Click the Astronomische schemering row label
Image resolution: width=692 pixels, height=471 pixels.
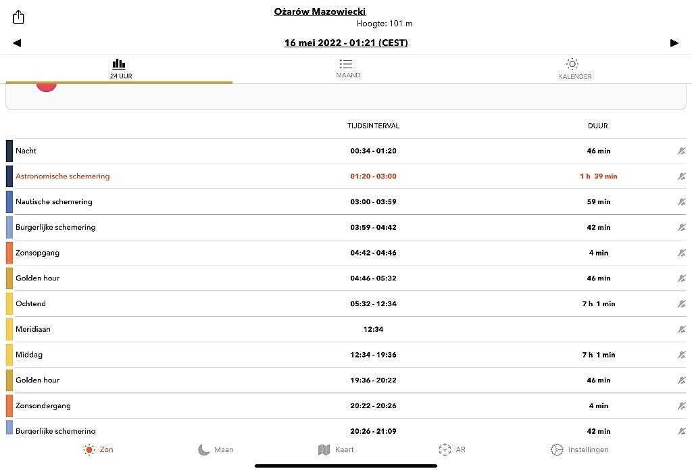point(62,176)
